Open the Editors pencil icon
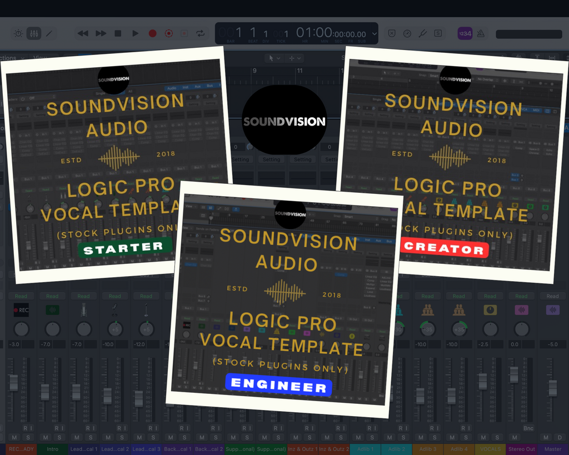The width and height of the screenshot is (569, 455). click(49, 33)
